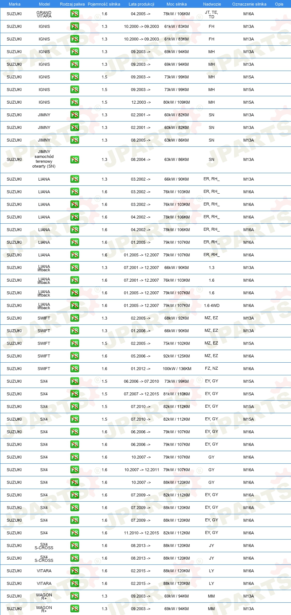Click fuel icon for LIANA 1.3 03.2002 row

75,179
